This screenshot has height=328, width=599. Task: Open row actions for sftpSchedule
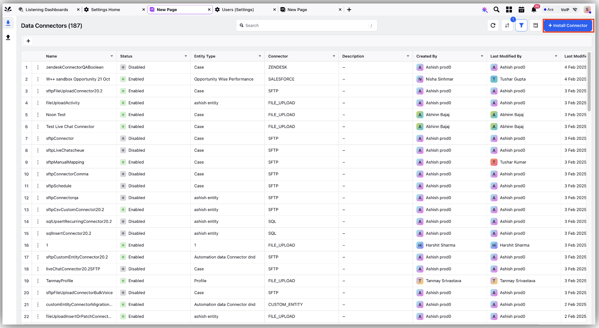pyautogui.click(x=38, y=186)
